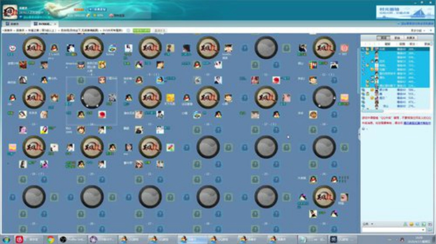Click the third-row in-game table at the far left
This screenshot has width=436, height=244.
pos(34,147)
